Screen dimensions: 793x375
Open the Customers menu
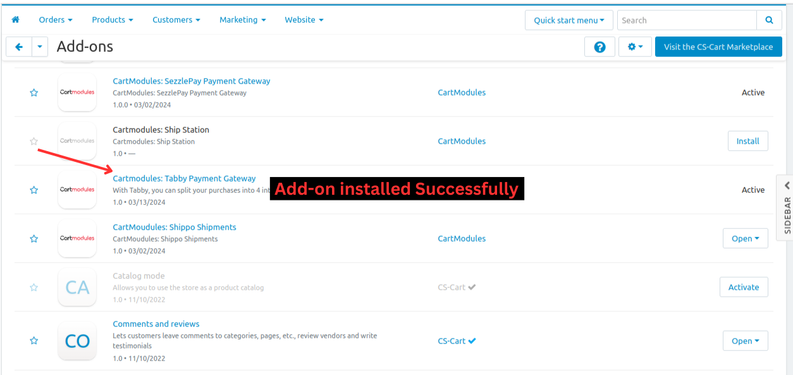pyautogui.click(x=176, y=20)
